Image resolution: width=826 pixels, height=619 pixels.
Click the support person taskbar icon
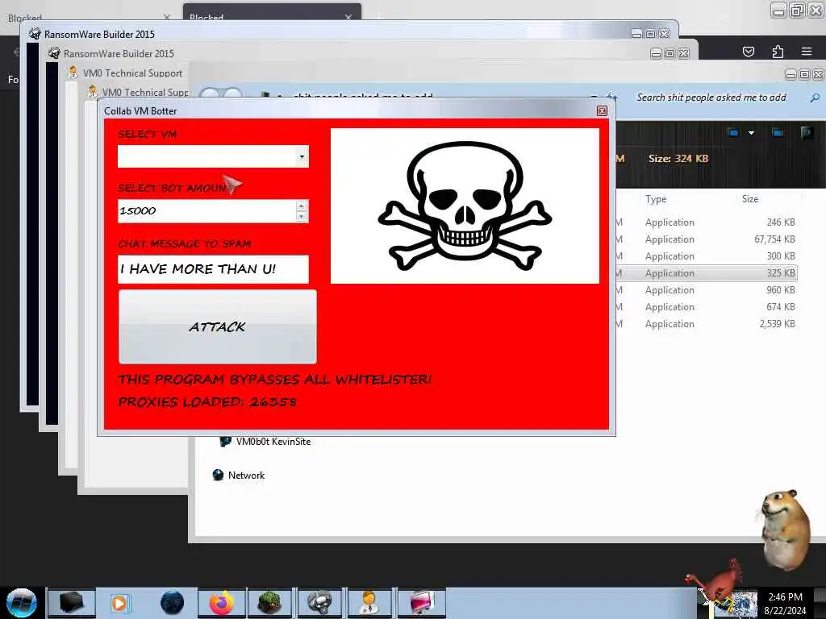(369, 603)
